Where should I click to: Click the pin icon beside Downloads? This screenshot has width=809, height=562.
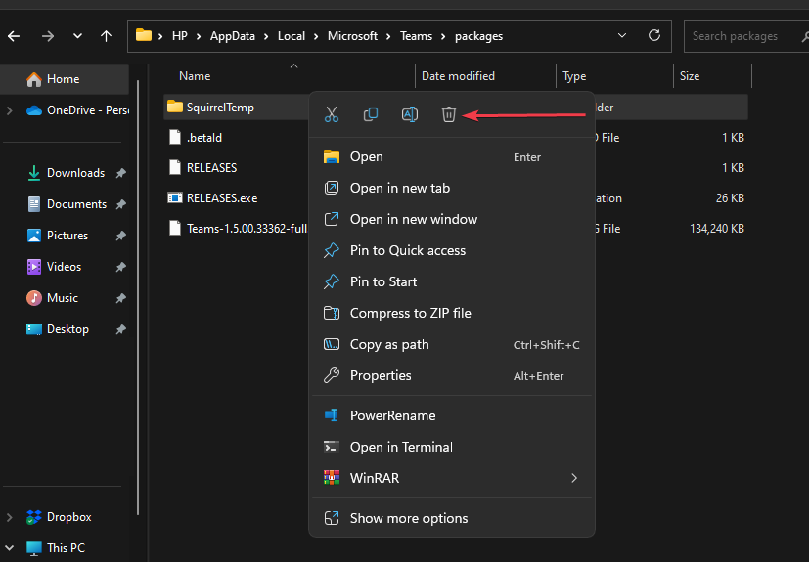click(120, 173)
